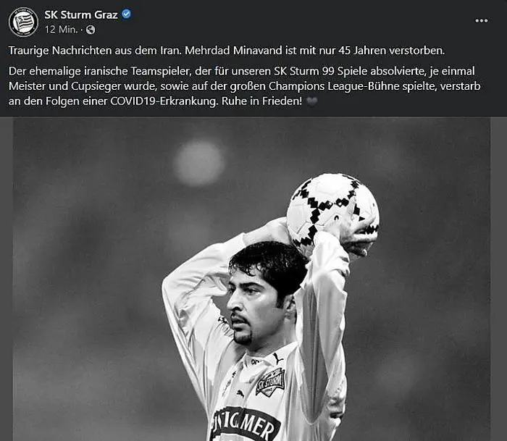Click the SK Sturm Graz page name
507x441 pixels.
click(x=81, y=14)
